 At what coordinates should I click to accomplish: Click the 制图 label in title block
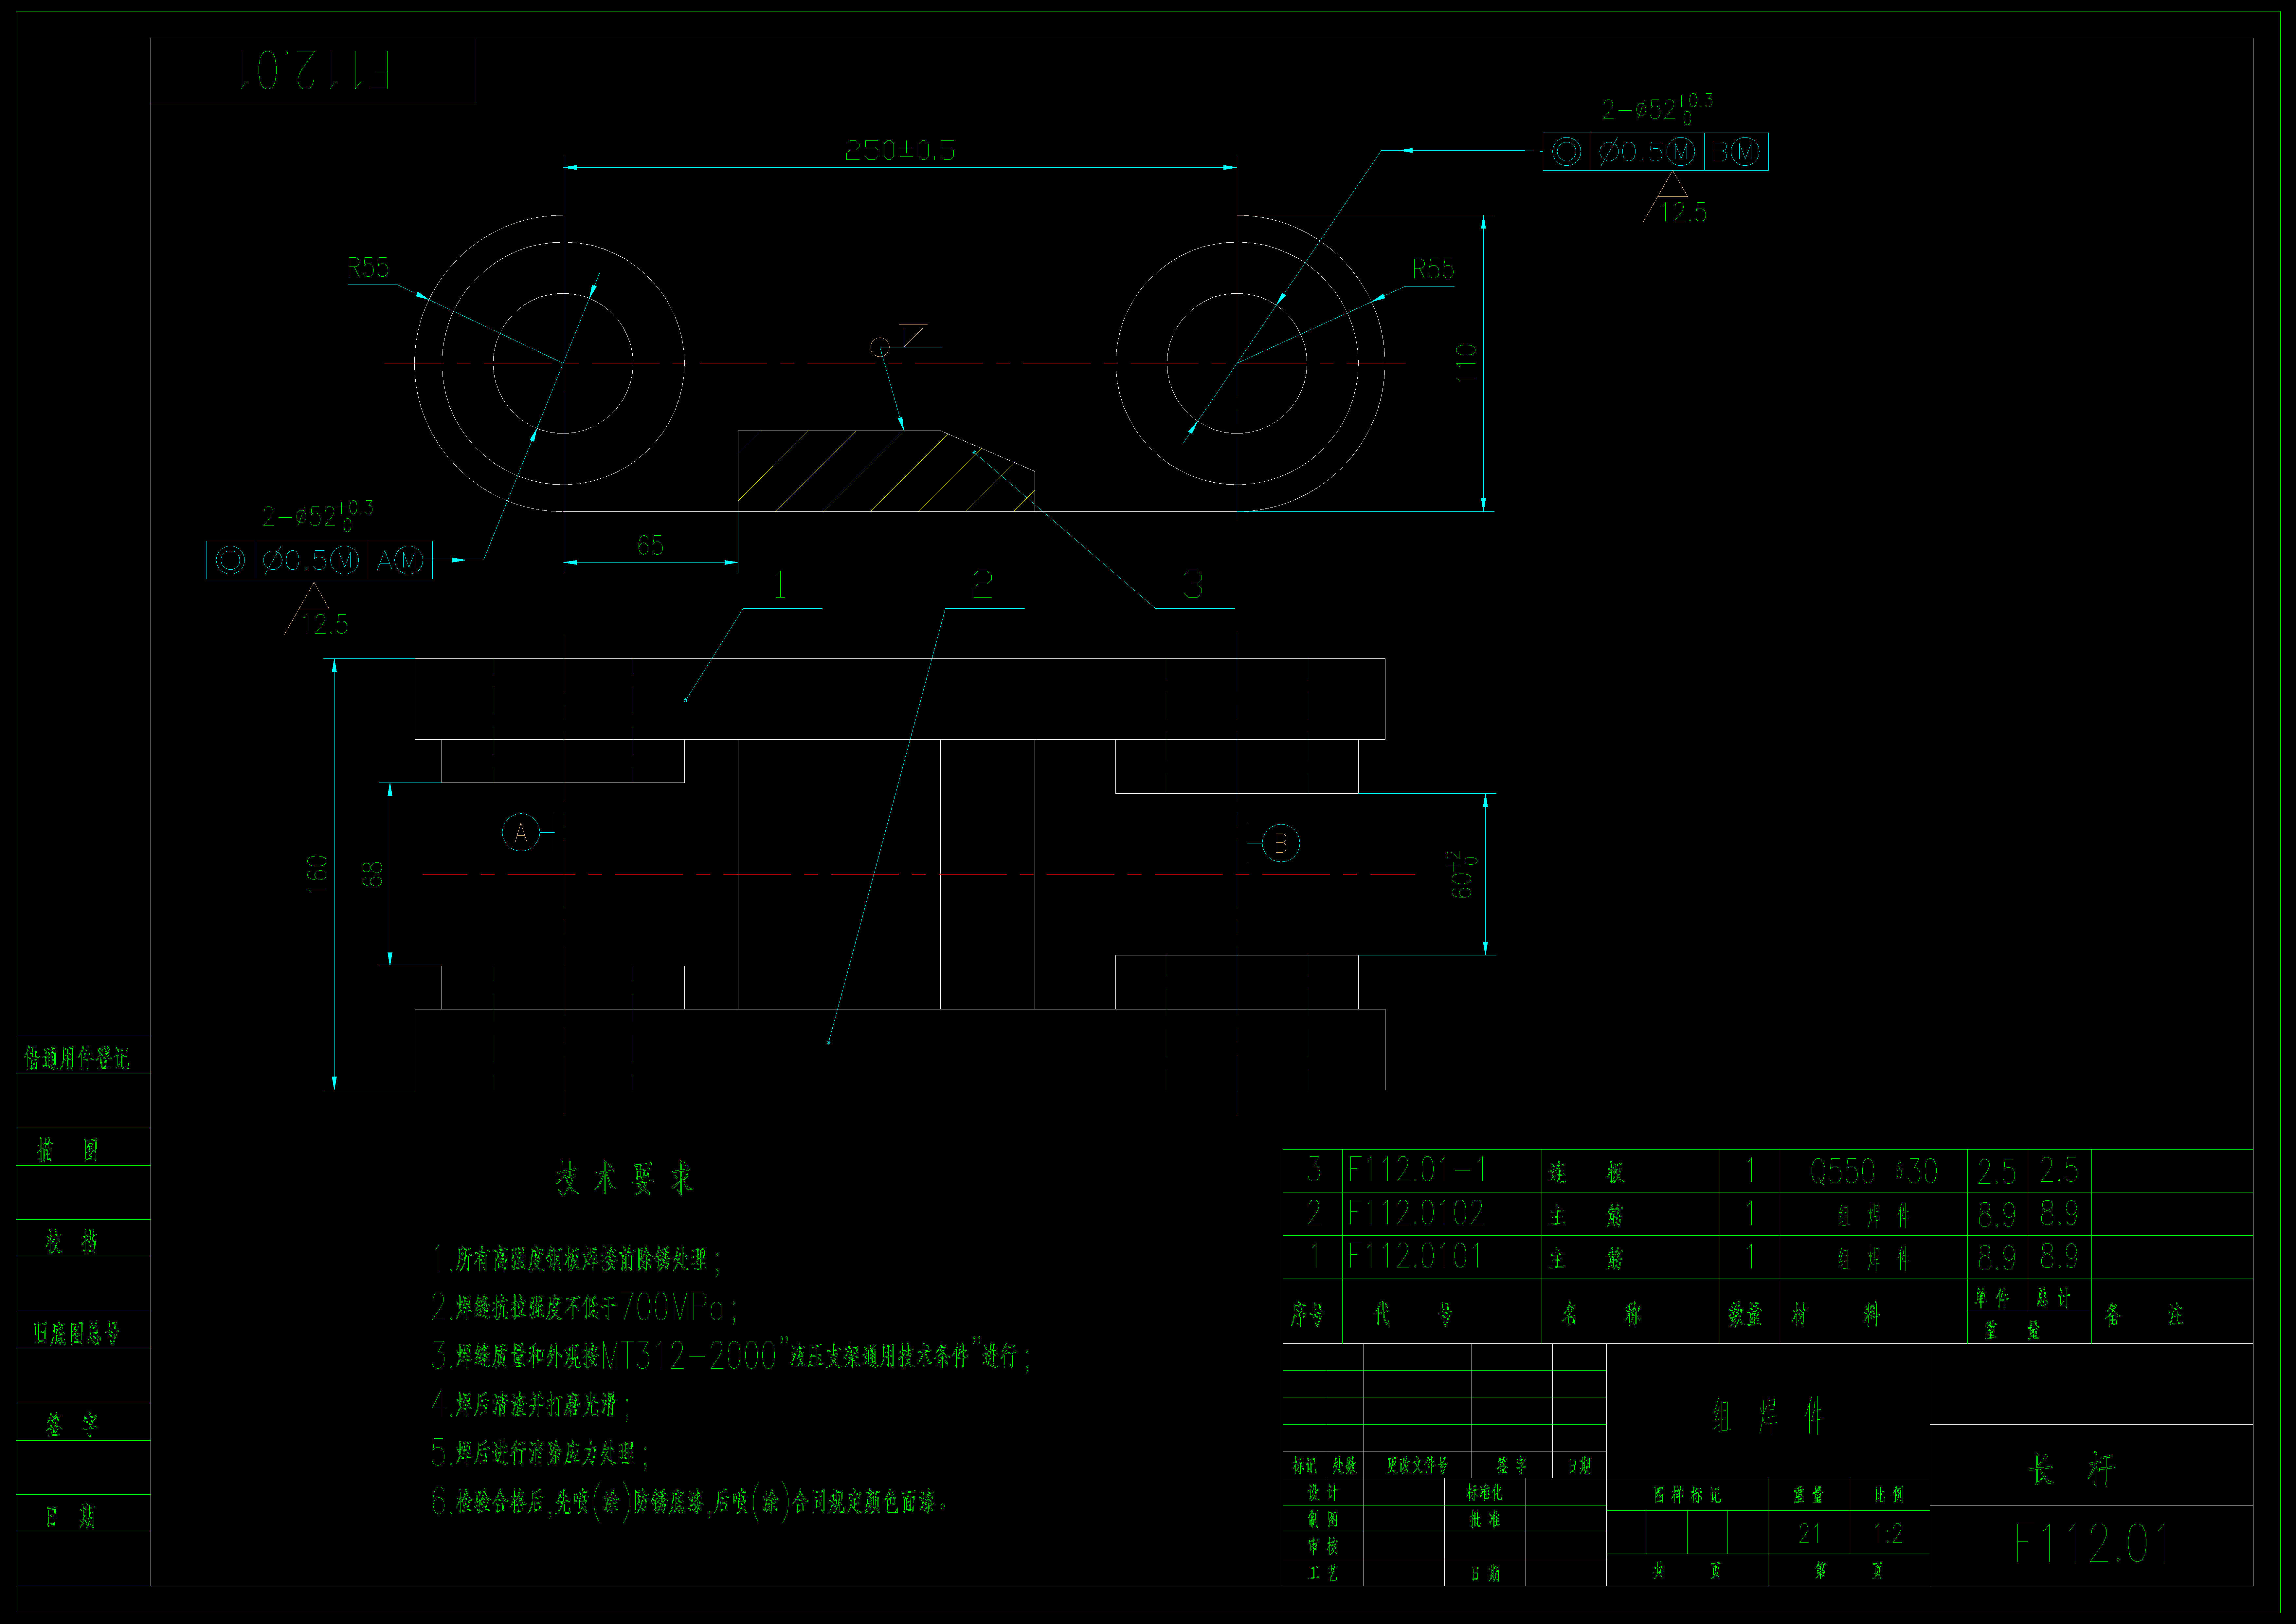pyautogui.click(x=1323, y=1519)
